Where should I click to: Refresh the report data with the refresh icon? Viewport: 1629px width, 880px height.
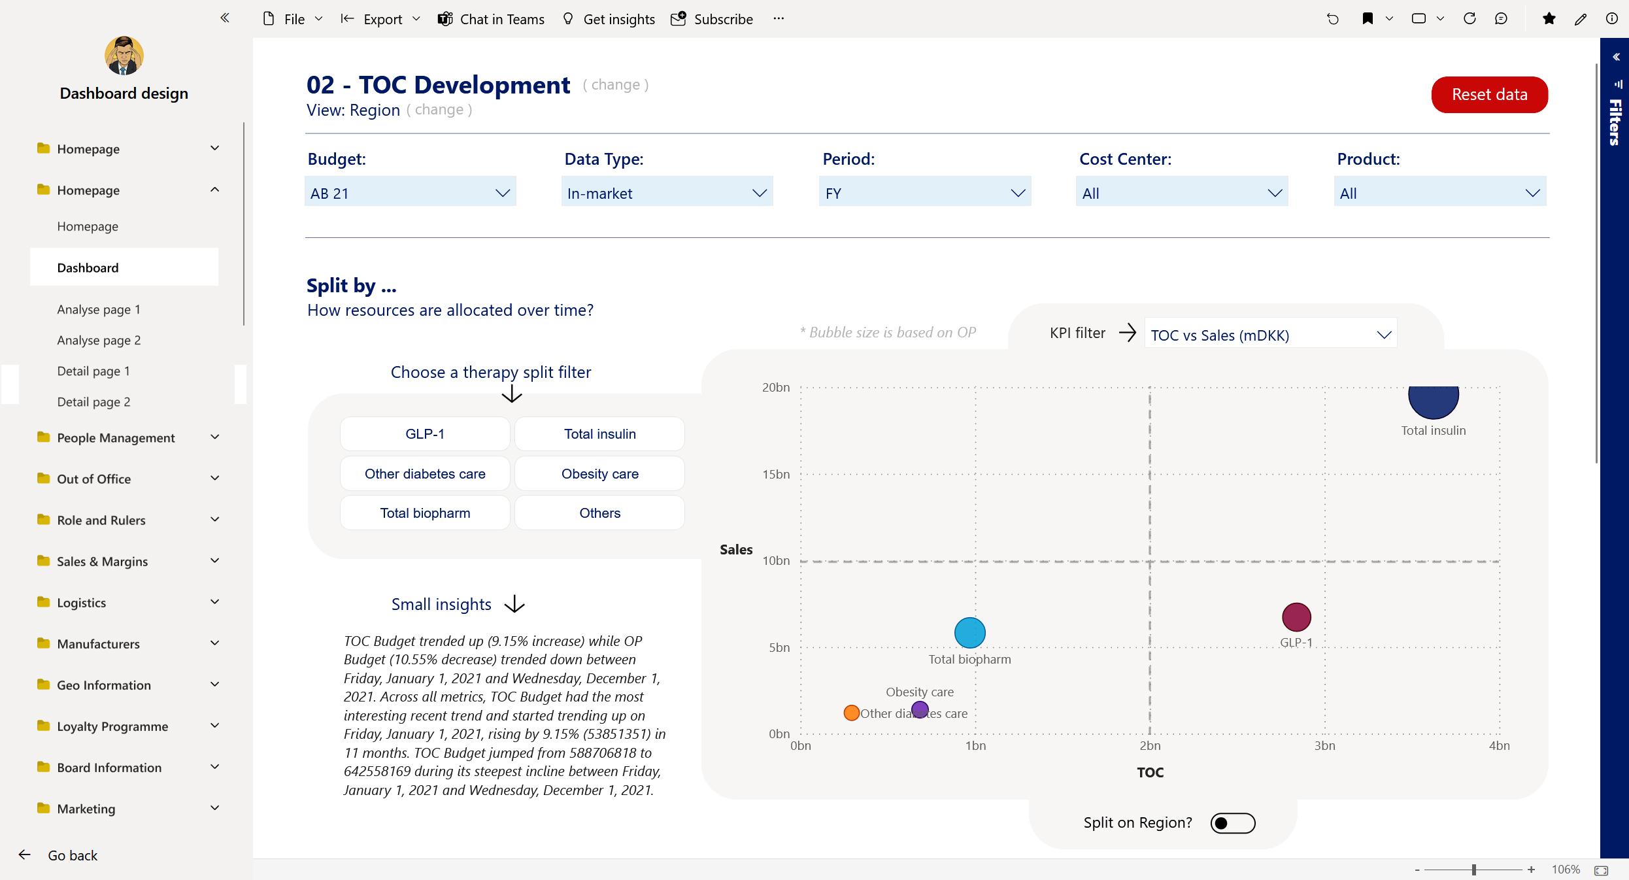[1469, 18]
